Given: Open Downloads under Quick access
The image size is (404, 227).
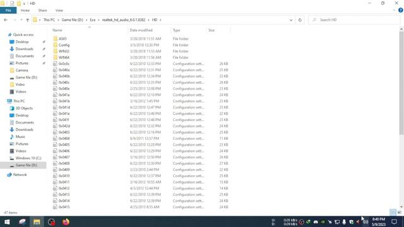Looking at the screenshot, I should pyautogui.click(x=24, y=49).
